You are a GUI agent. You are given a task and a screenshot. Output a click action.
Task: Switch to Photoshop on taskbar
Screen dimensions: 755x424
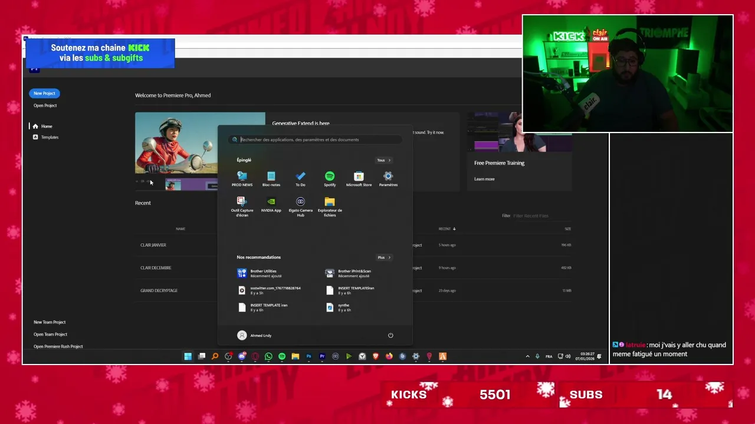[x=308, y=356]
